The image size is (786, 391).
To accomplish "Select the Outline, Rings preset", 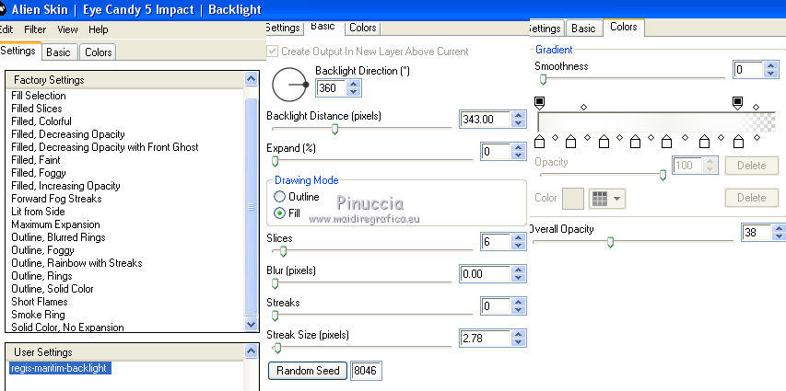I will [41, 276].
